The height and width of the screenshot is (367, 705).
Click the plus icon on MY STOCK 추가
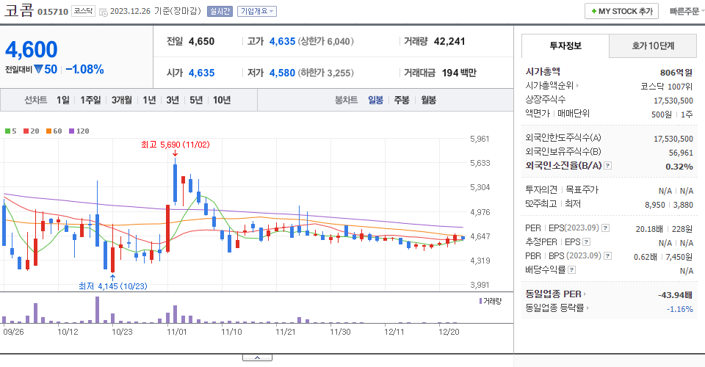594,11
